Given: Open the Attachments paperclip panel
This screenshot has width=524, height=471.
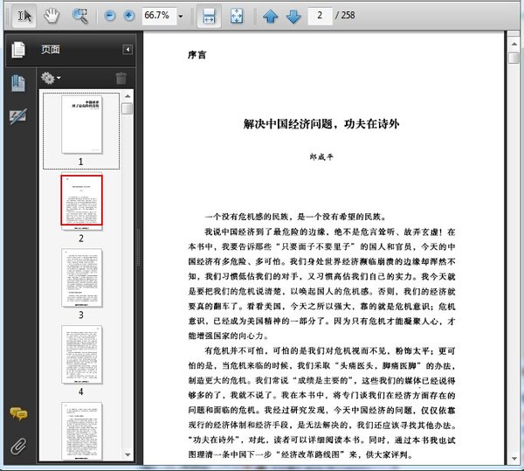Looking at the screenshot, I should [17, 447].
